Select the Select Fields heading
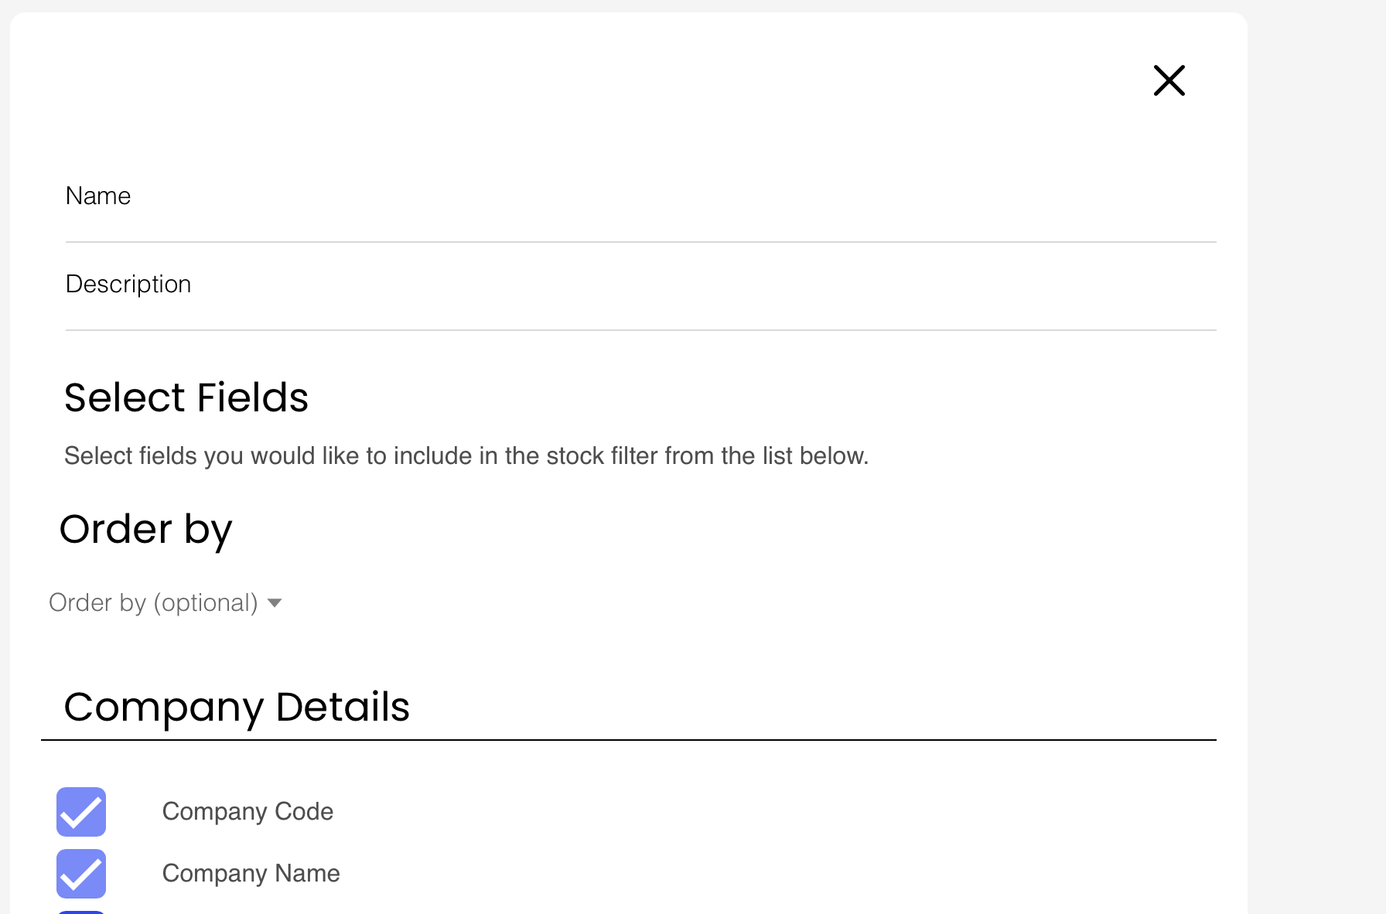Image resolution: width=1386 pixels, height=914 pixels. click(186, 397)
